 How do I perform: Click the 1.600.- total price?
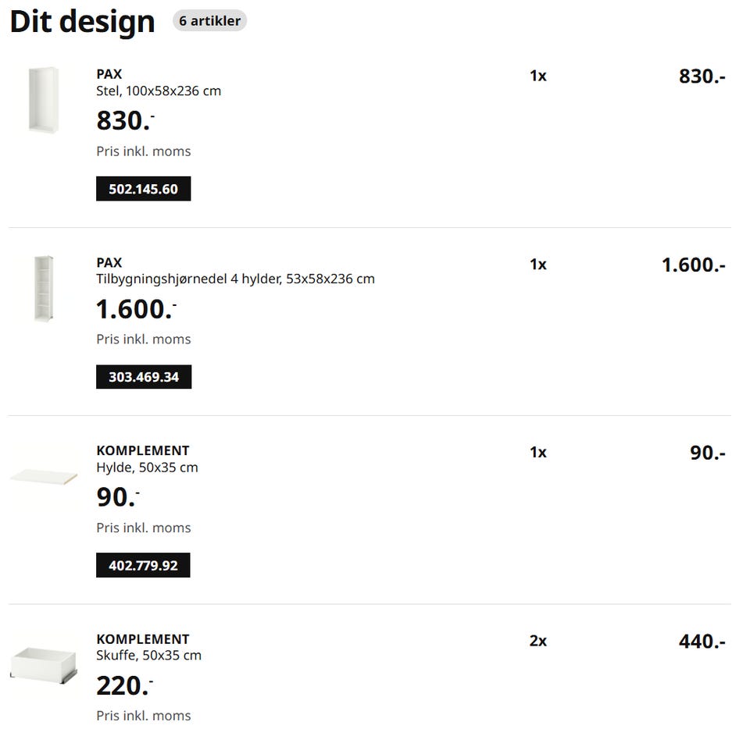pos(694,265)
